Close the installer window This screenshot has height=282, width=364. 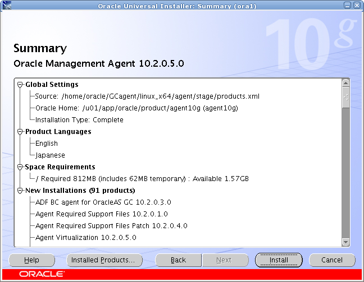(x=357, y=6)
